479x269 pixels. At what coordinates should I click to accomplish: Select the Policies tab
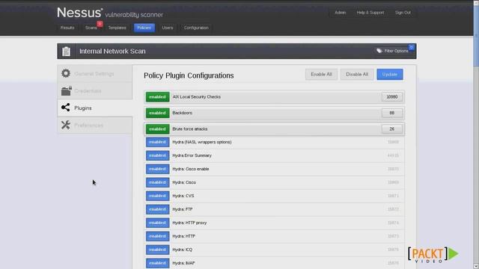[144, 28]
